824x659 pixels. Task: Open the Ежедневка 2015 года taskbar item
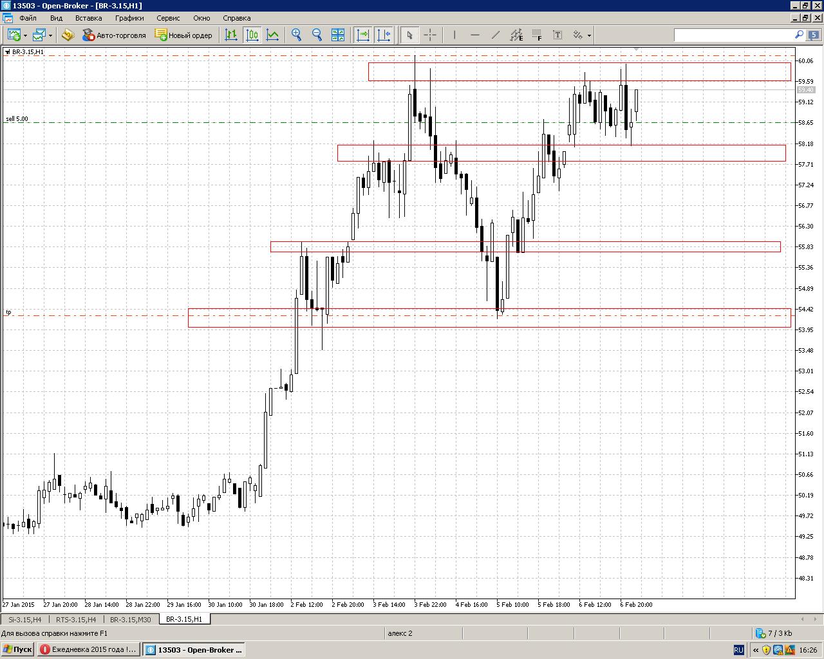(x=88, y=649)
